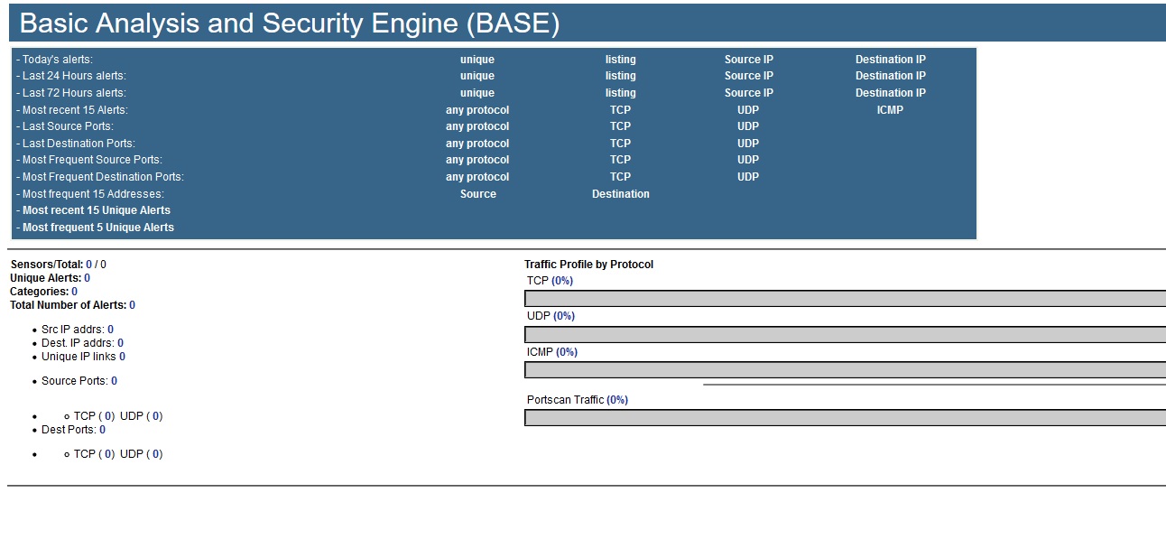Show Most Frequent Destination Ports, any protocol
This screenshot has width=1166, height=558.
477,177
